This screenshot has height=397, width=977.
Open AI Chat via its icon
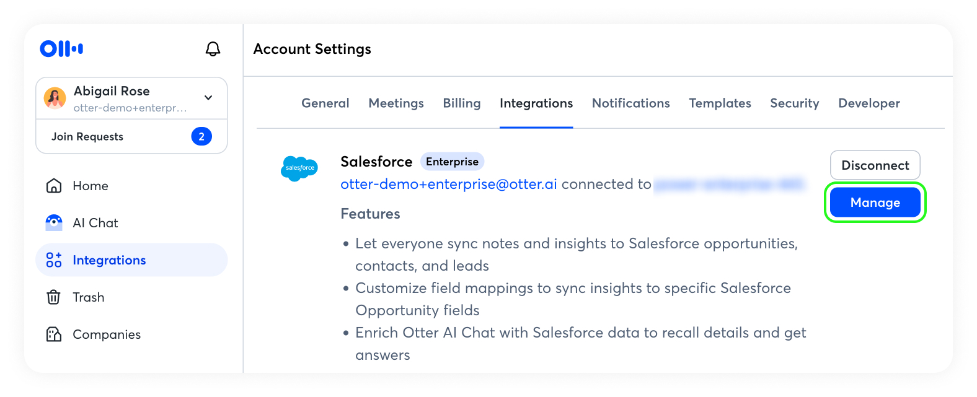click(x=54, y=223)
